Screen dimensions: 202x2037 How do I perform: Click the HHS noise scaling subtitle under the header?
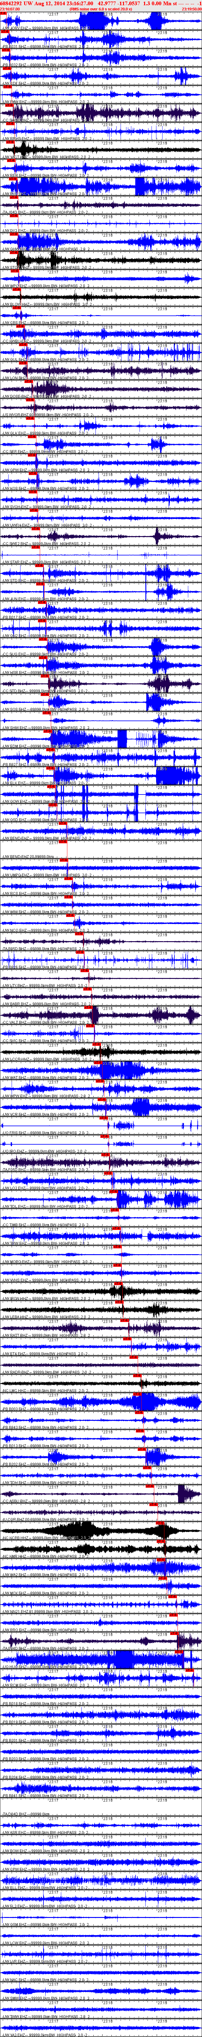pos(101,10)
